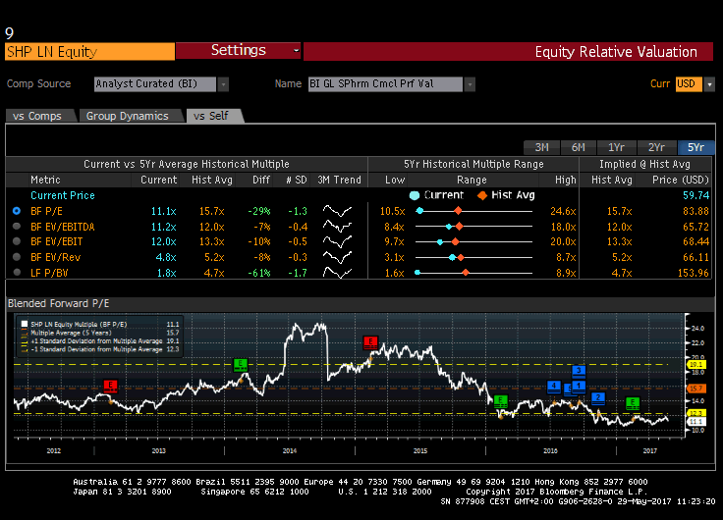Image resolution: width=723 pixels, height=520 pixels.
Task: Switch to the Group Dynamics tab
Action: coord(130,116)
